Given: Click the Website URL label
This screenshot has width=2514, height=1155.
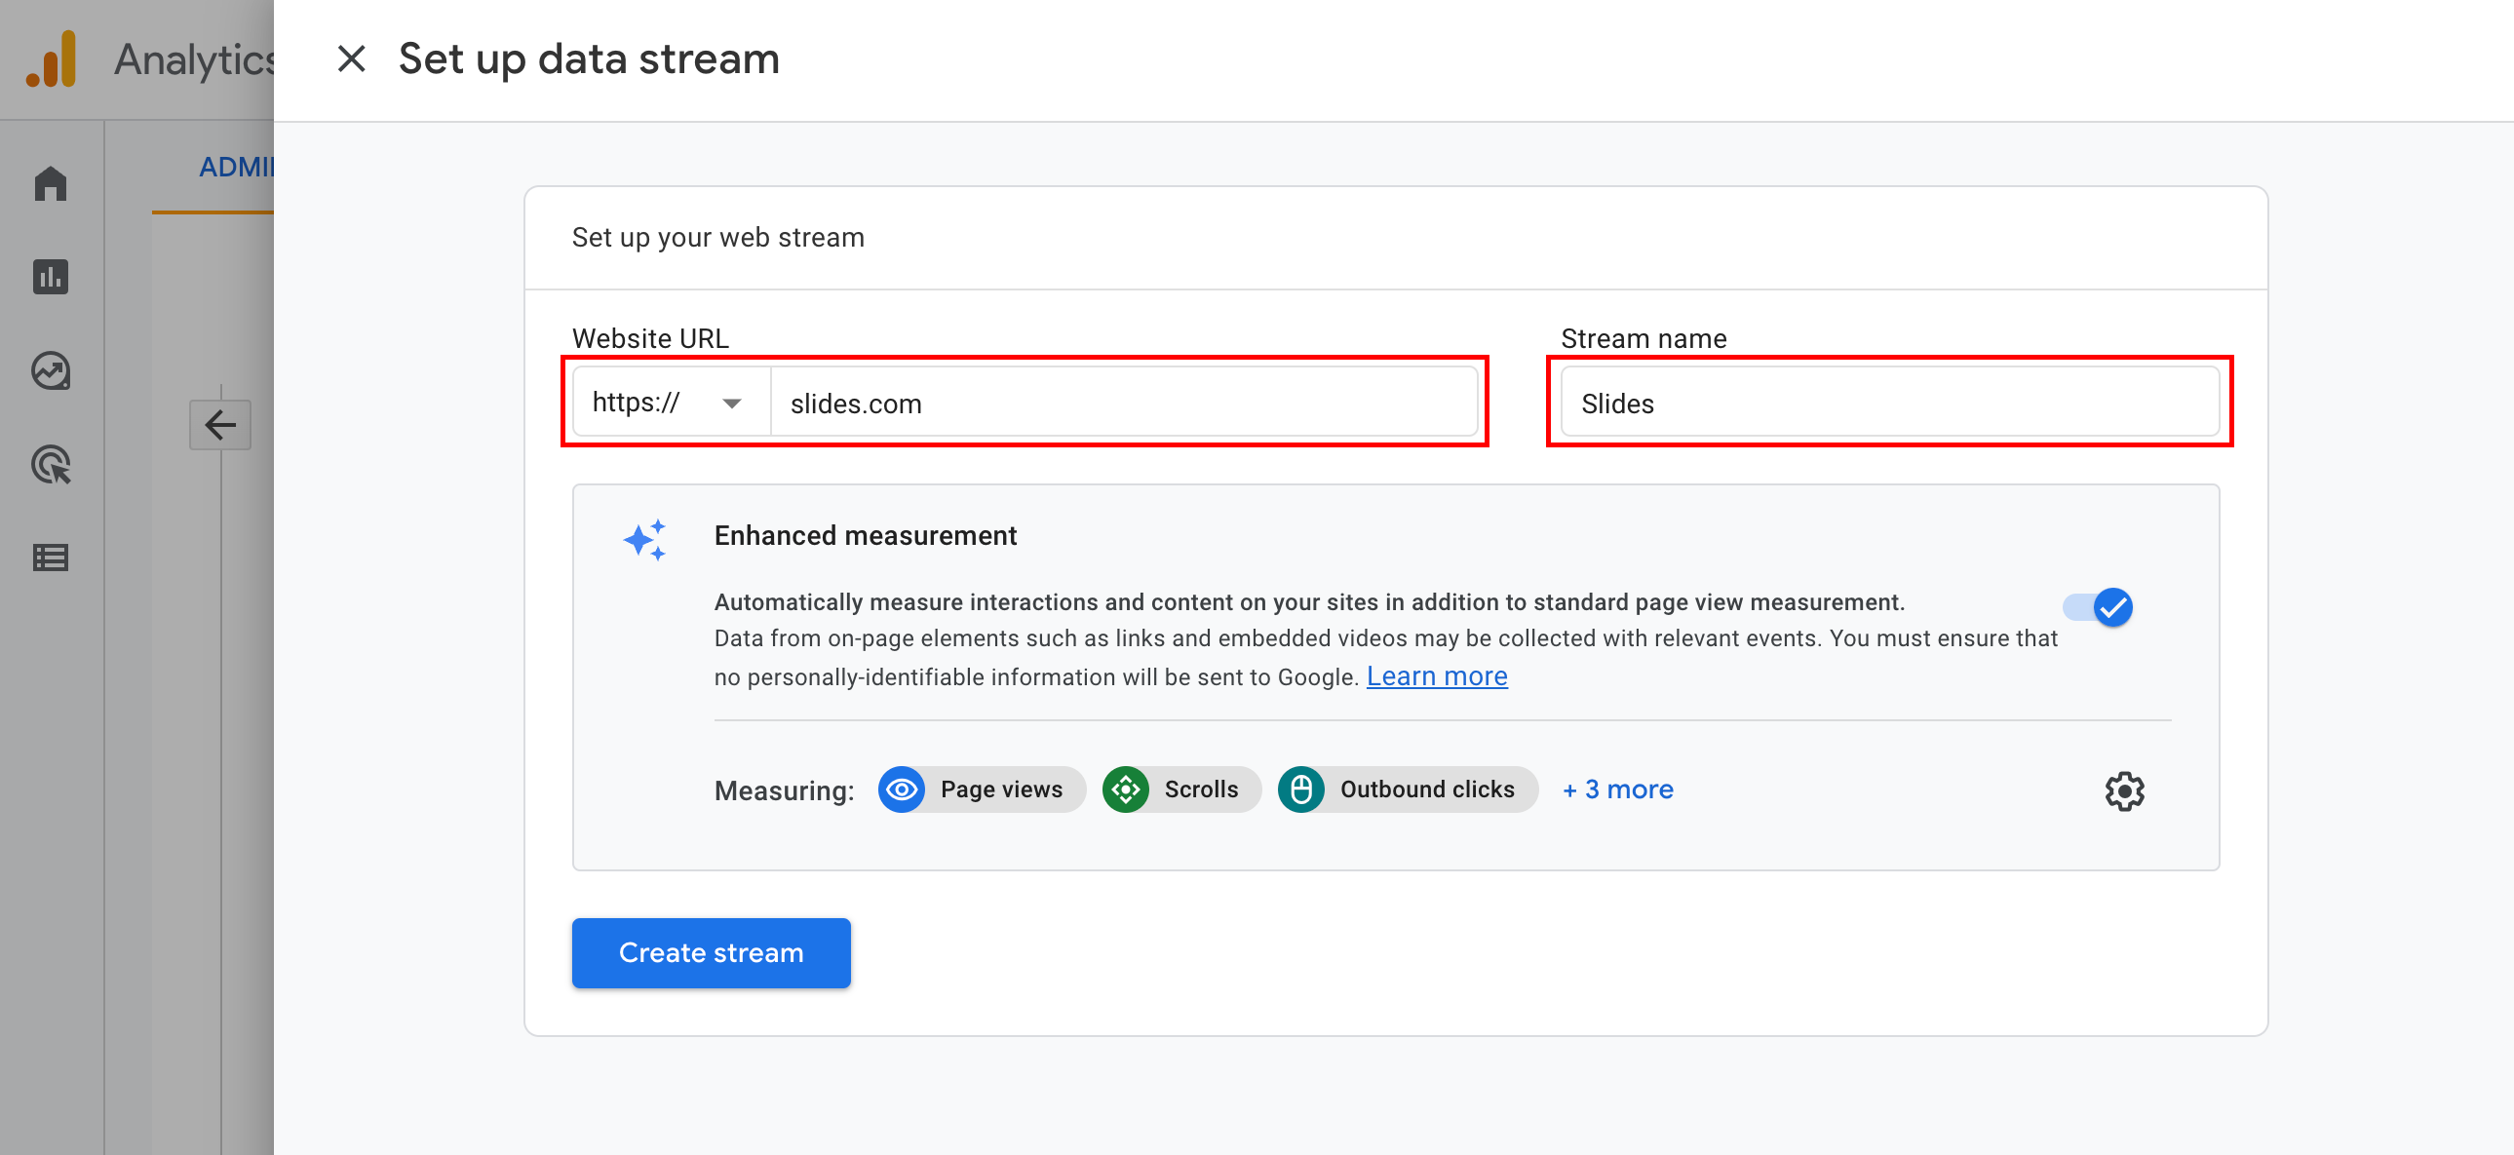Looking at the screenshot, I should (x=650, y=338).
